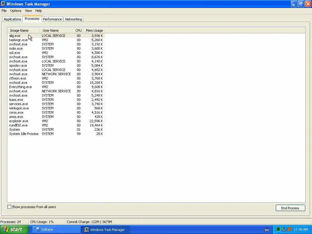Click the Processes: 24 status entry

(x=11, y=222)
